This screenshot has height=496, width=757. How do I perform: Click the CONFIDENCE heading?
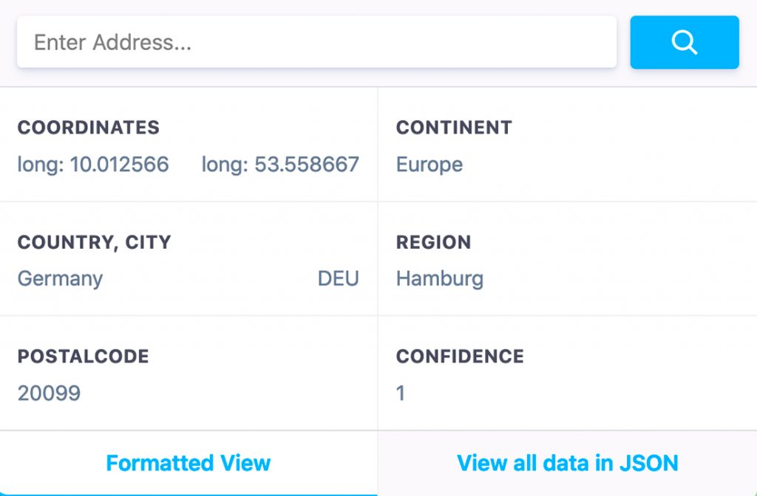(x=460, y=356)
